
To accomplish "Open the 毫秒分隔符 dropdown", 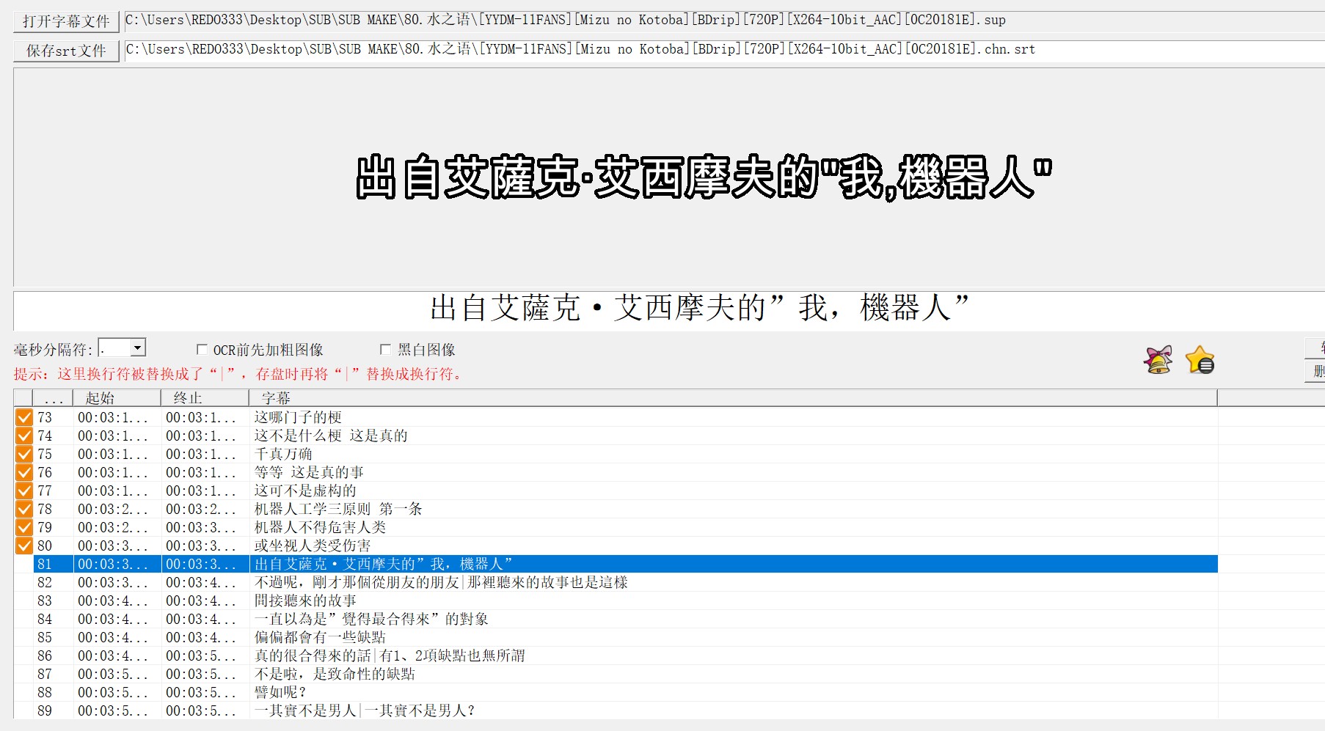I will 138,348.
